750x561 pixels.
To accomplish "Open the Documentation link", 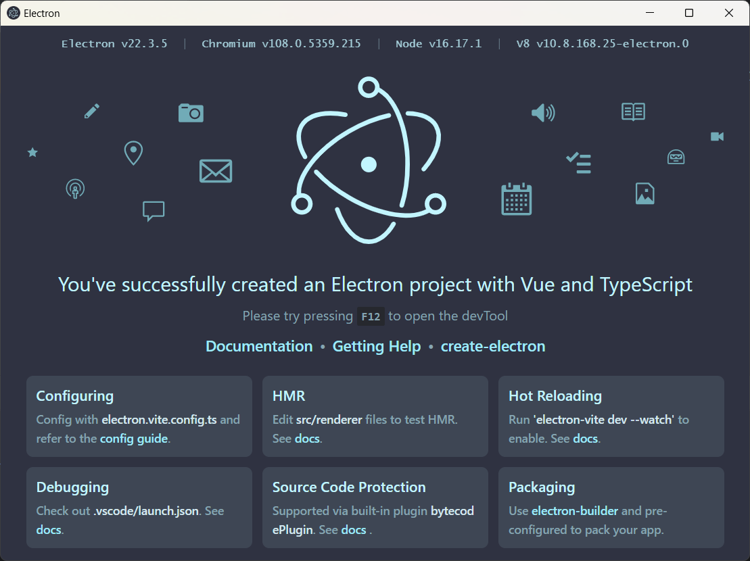I will [x=259, y=346].
